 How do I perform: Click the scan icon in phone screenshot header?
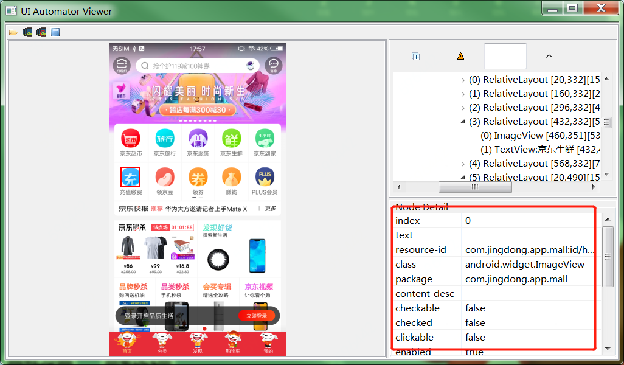(122, 65)
